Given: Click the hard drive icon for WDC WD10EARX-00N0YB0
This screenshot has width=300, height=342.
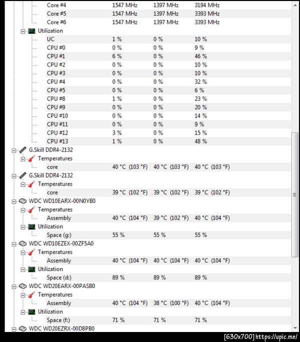Looking at the screenshot, I should [x=22, y=201].
